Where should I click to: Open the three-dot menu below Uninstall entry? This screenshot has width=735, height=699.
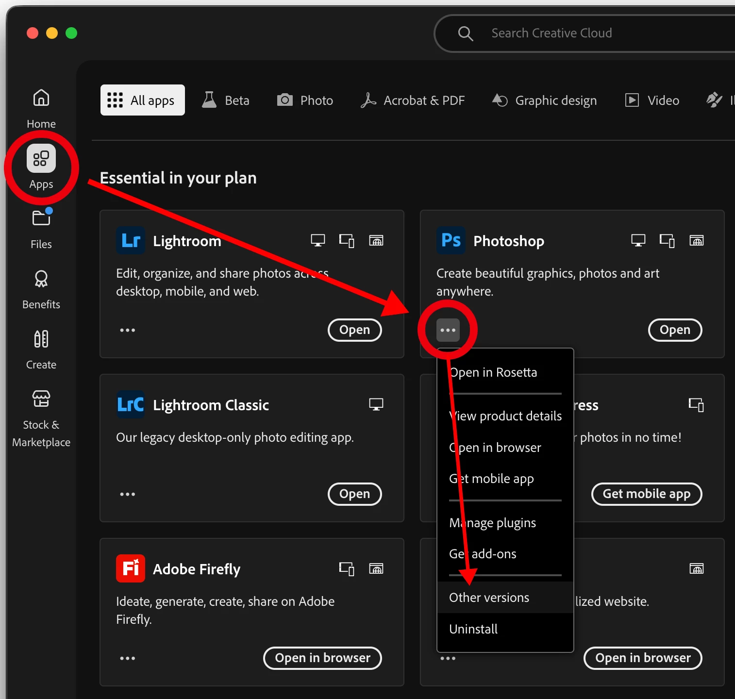click(x=448, y=658)
